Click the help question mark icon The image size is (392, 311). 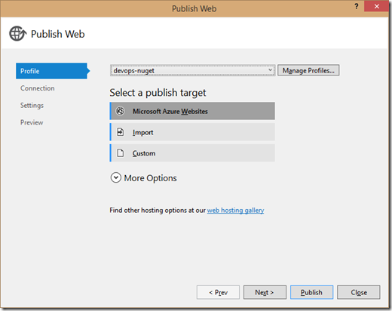[357, 7]
